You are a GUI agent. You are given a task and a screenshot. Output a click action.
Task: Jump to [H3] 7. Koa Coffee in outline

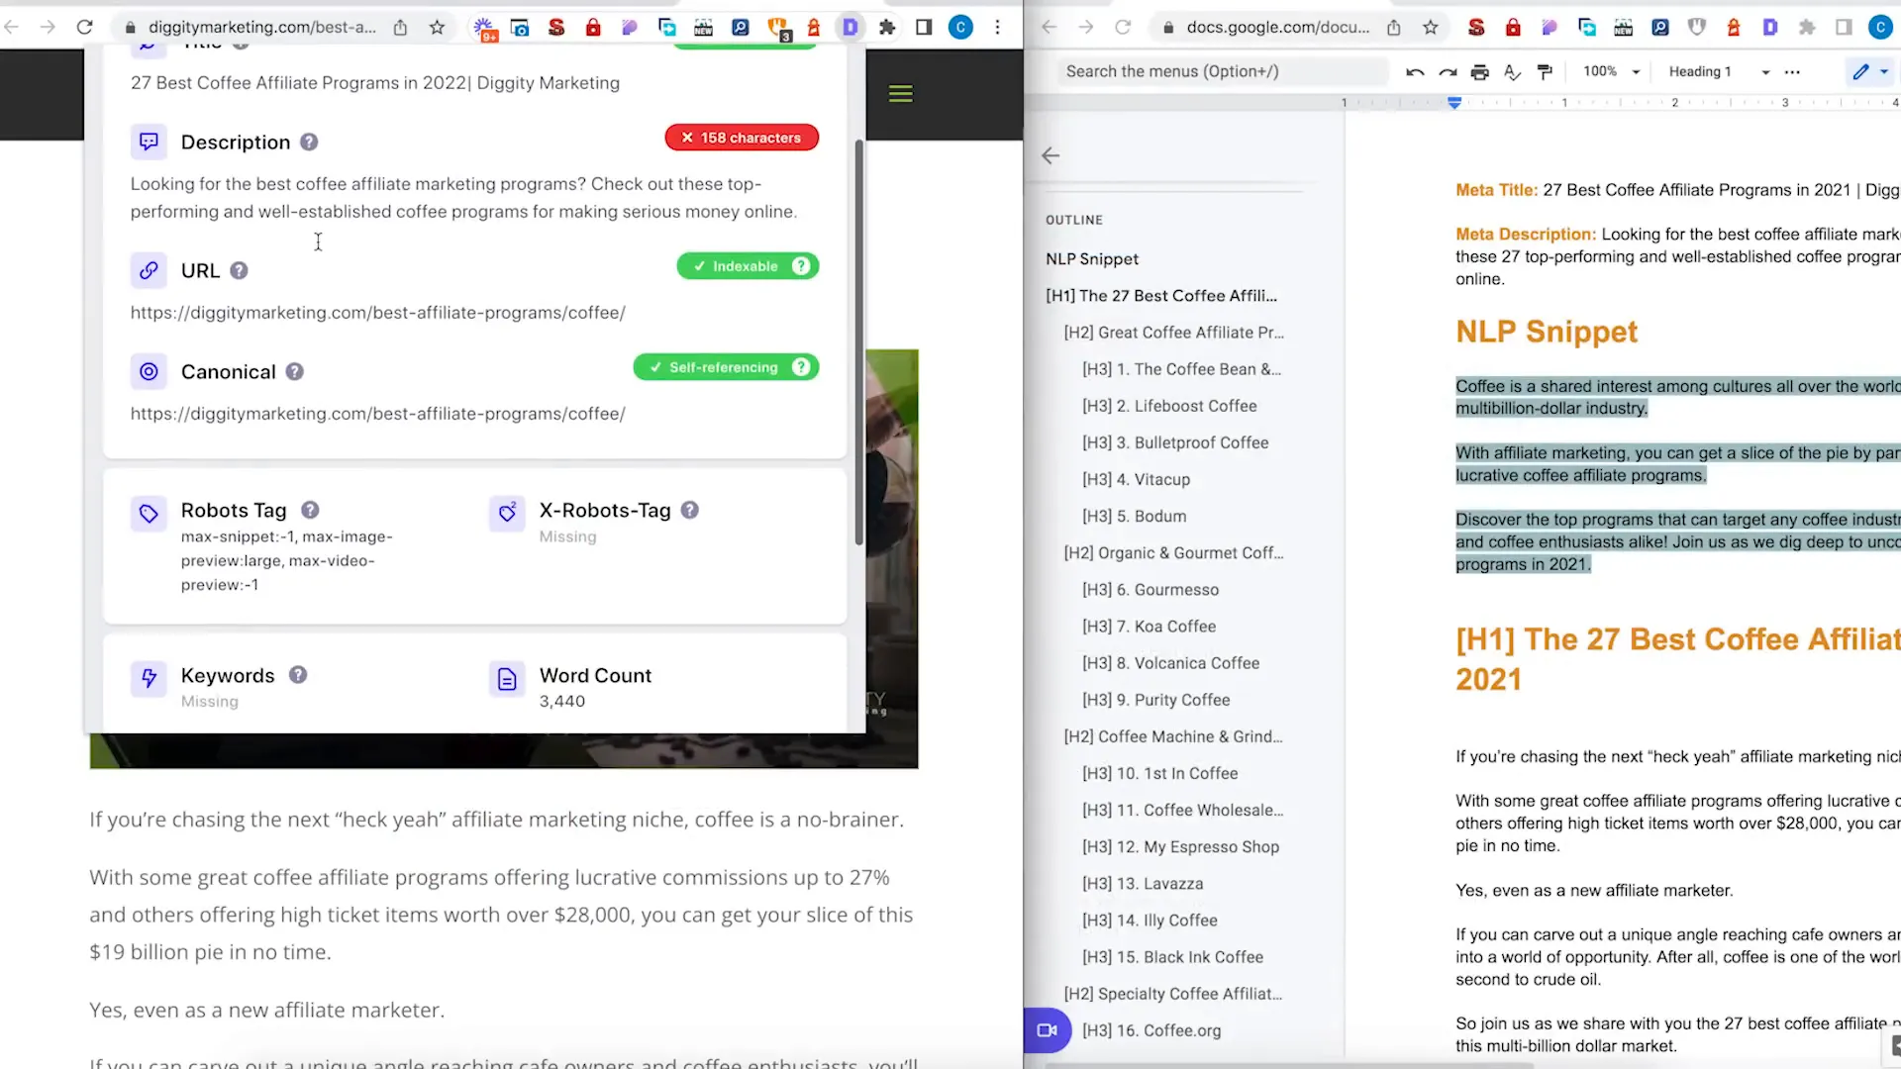1149,627
